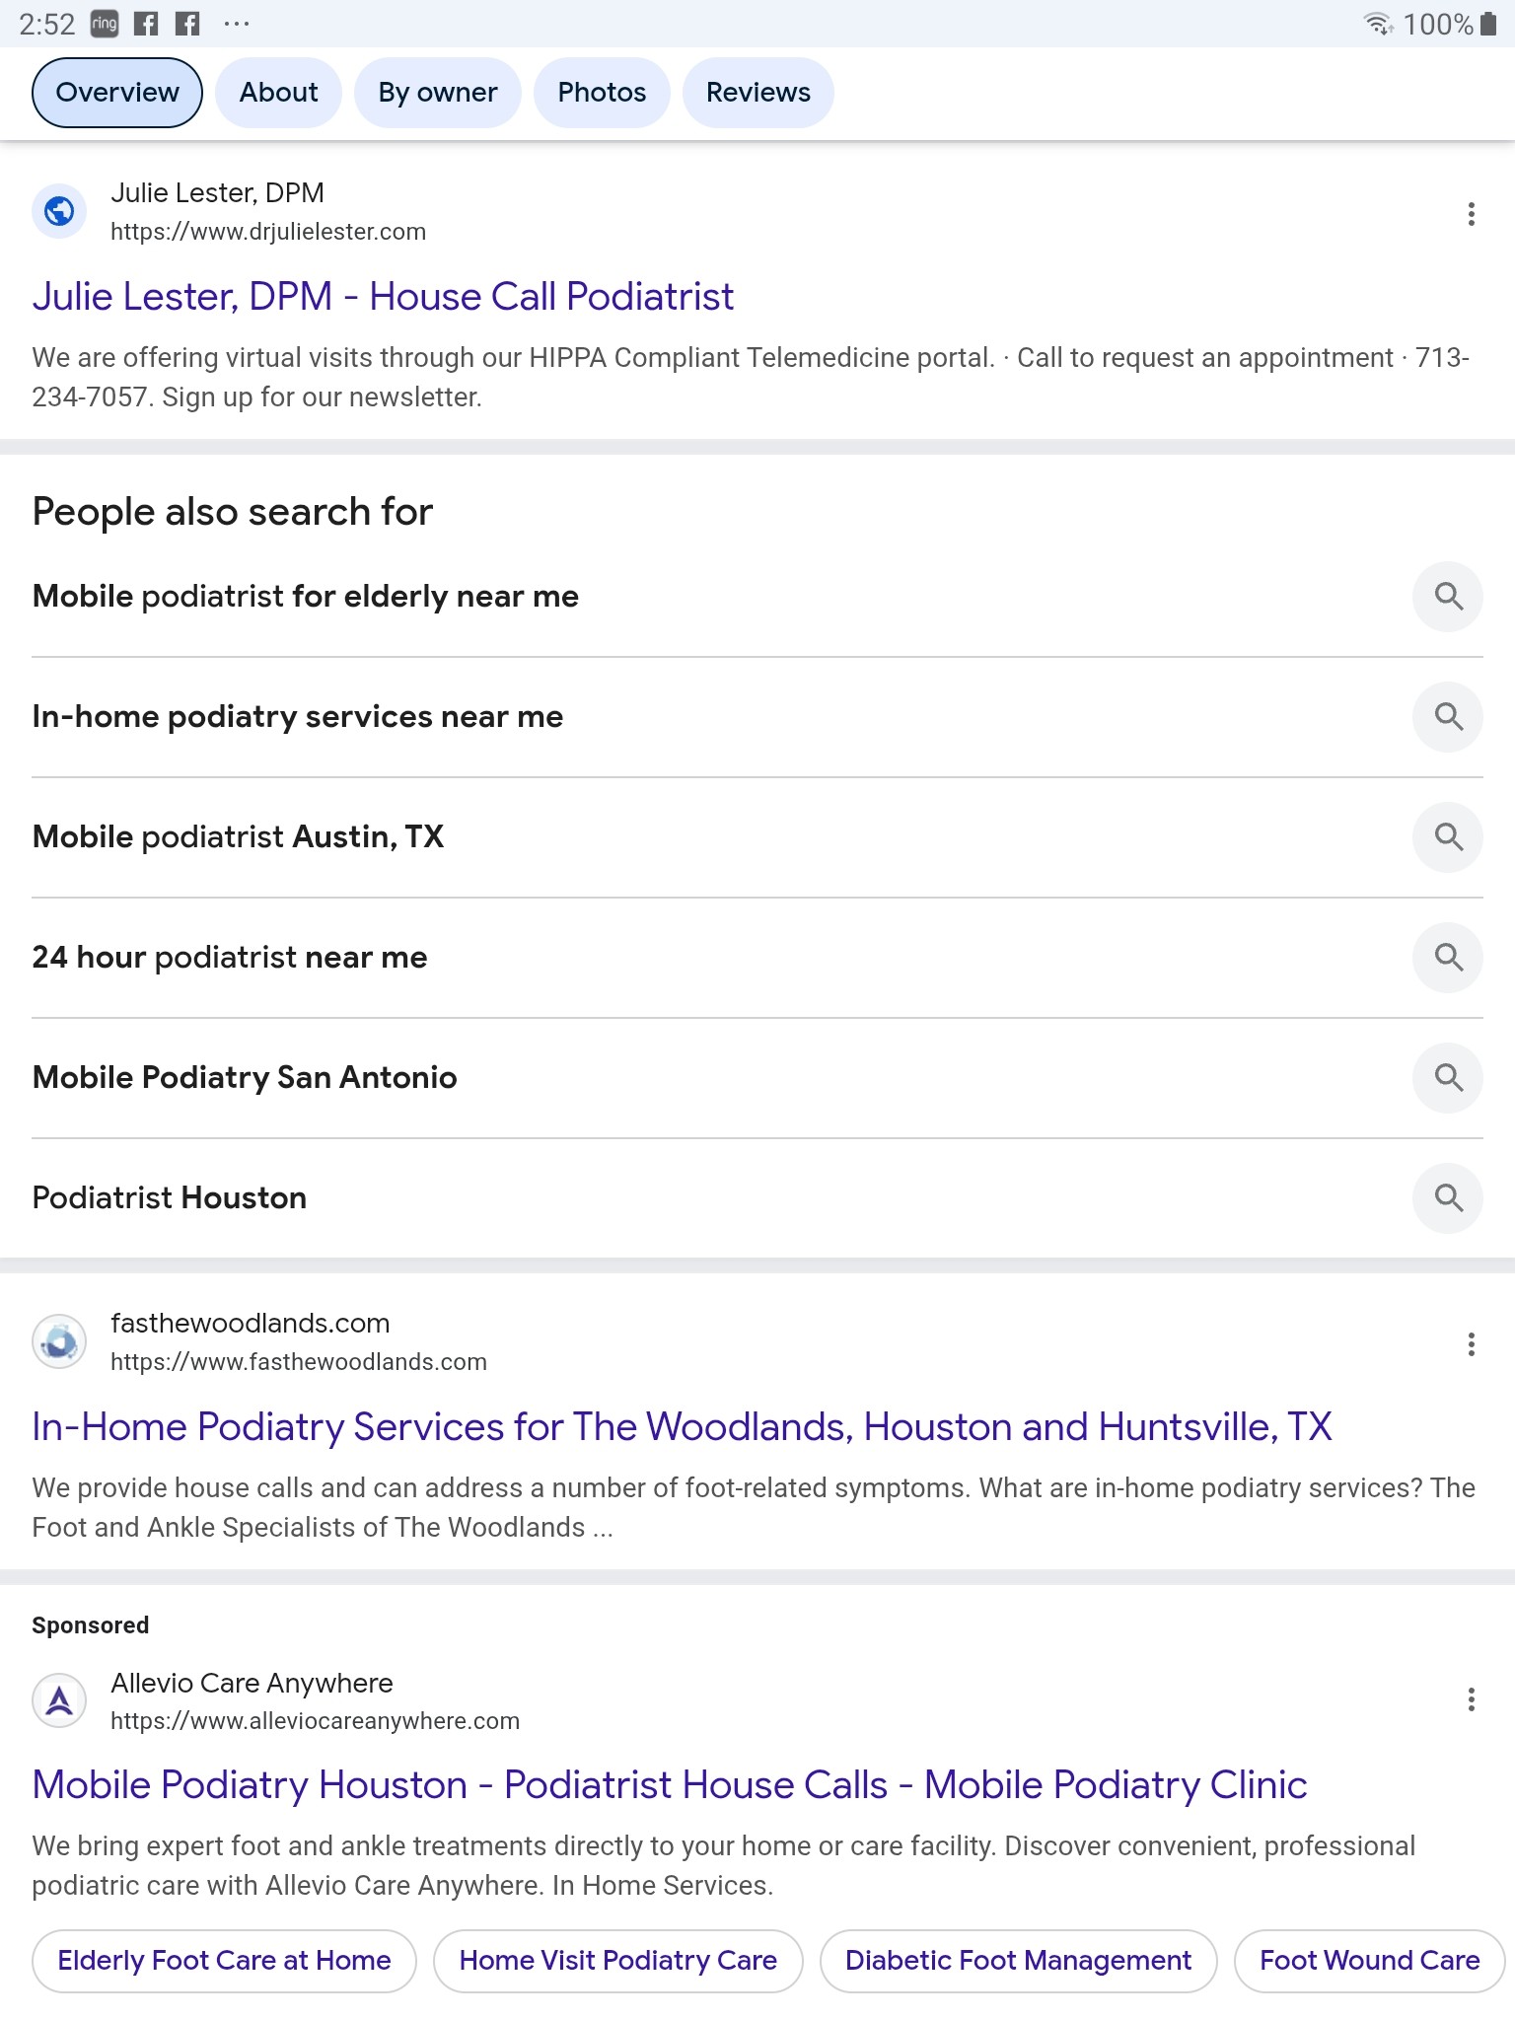Click the fasthewoodlands.com site name
The width and height of the screenshot is (1515, 2020).
251,1324
